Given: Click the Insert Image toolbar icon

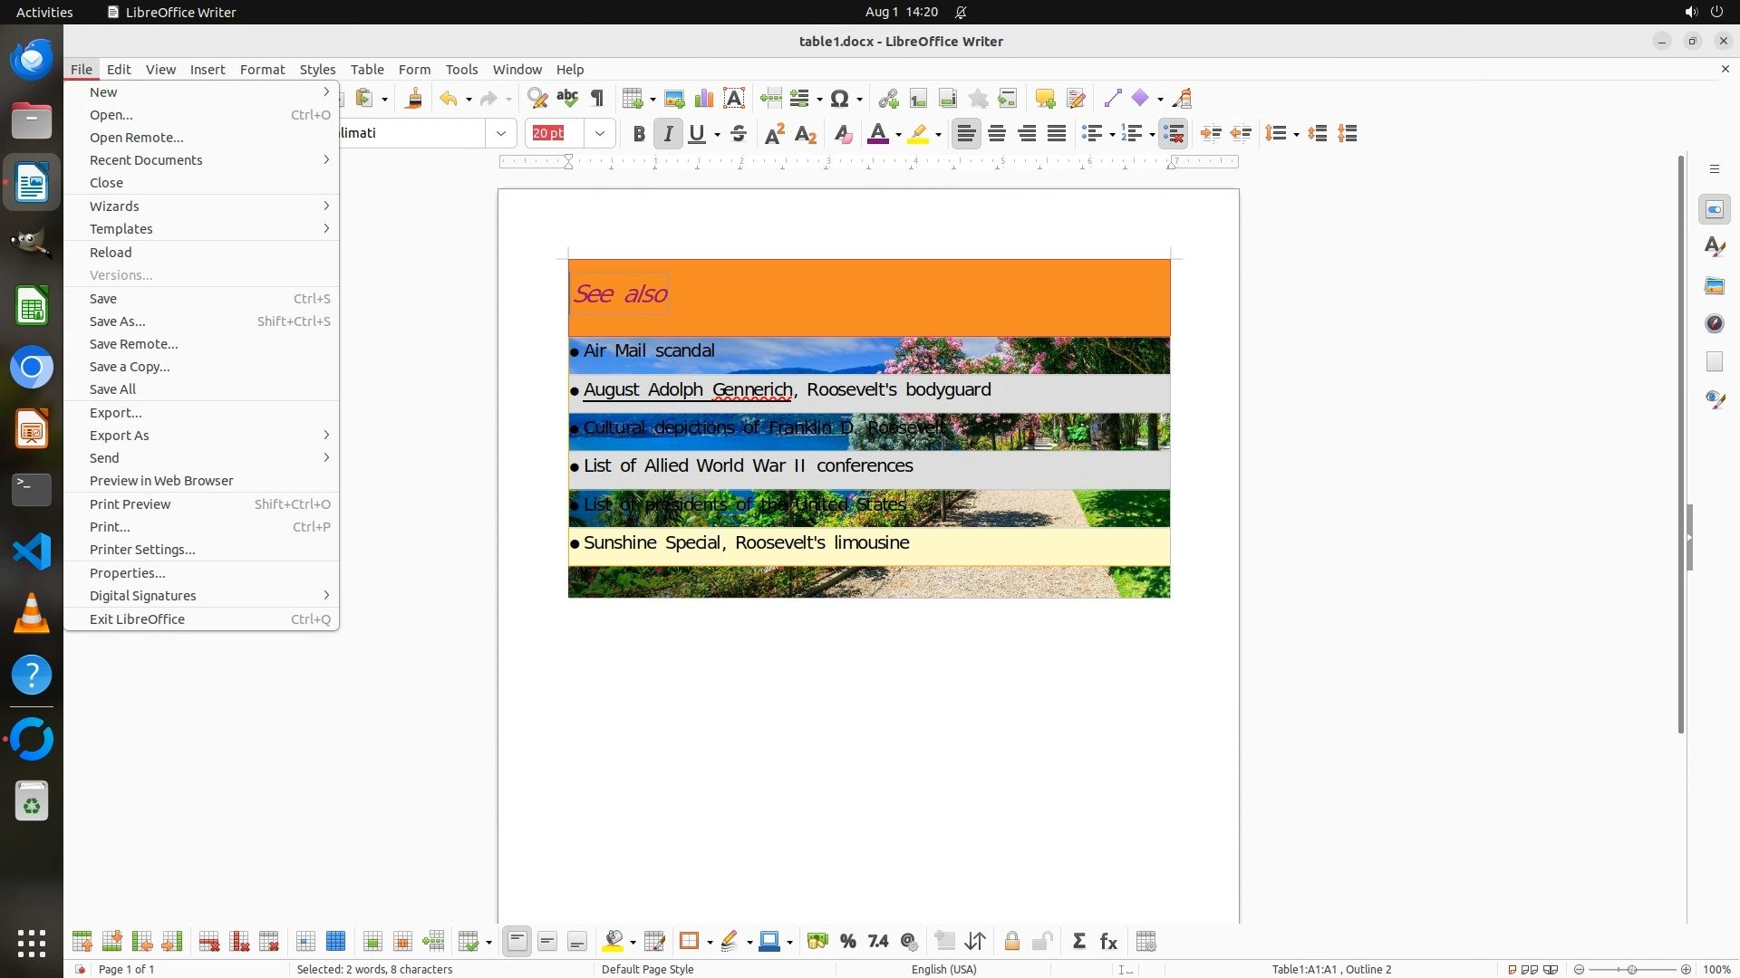Looking at the screenshot, I should pos(673,99).
